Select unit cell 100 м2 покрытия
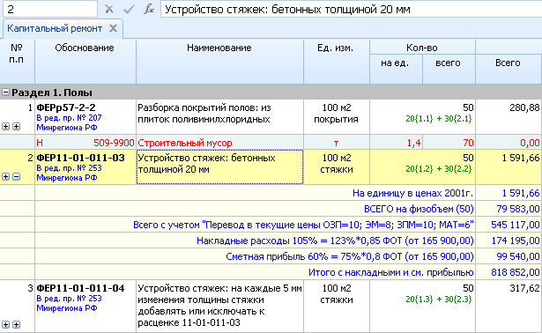 coord(337,117)
